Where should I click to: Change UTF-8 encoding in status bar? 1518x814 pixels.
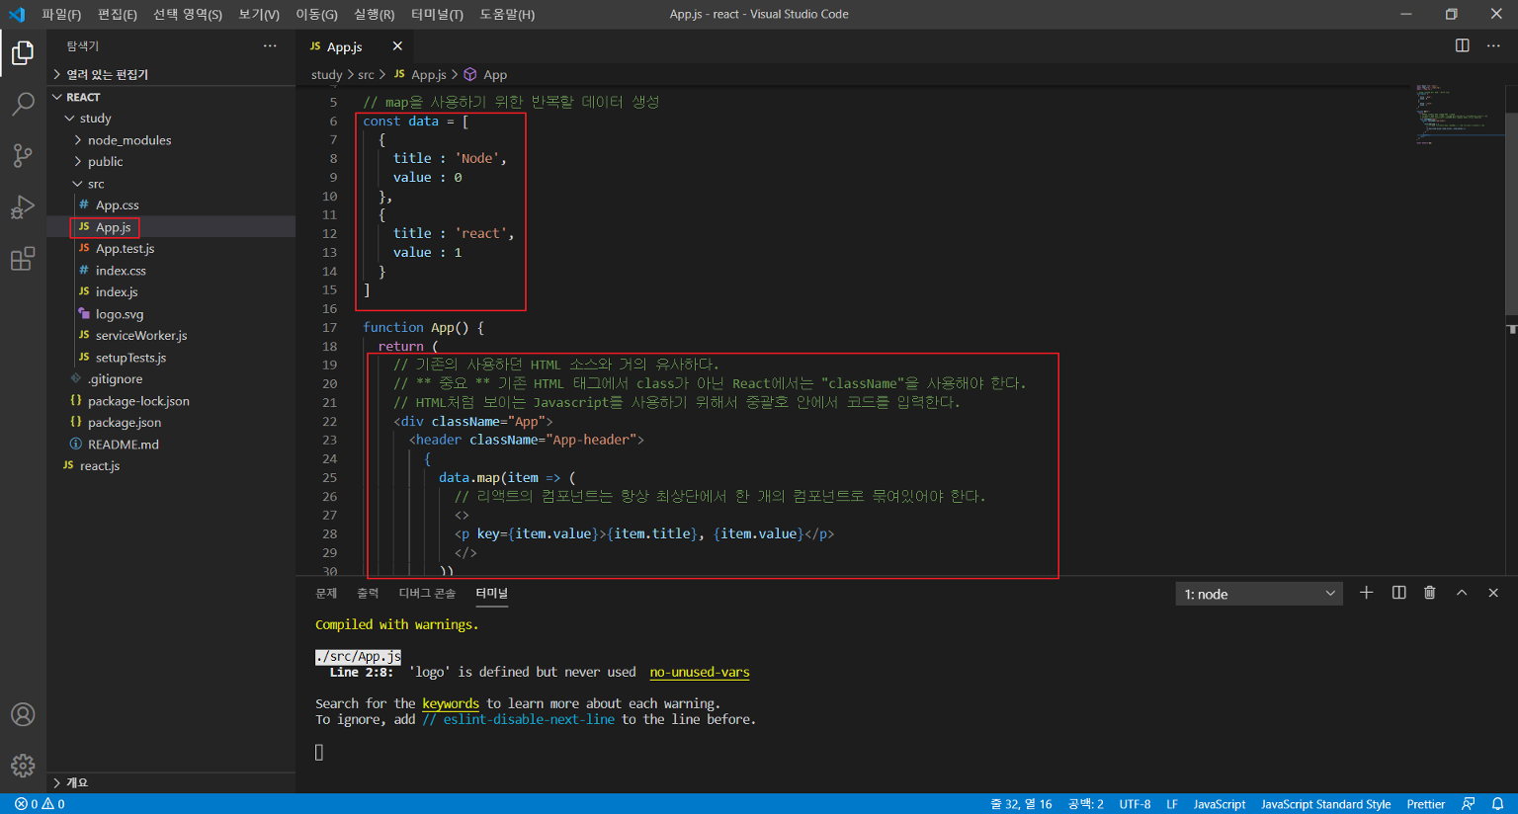click(x=1135, y=804)
